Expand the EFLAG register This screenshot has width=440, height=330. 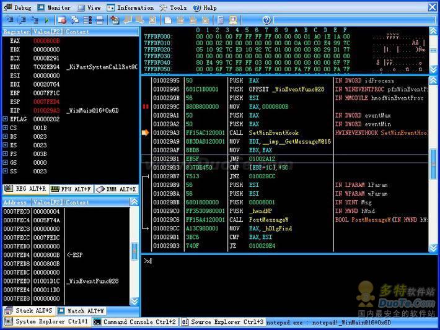[x=6, y=119]
